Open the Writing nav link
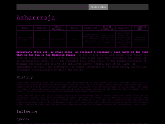 pos(42,7)
